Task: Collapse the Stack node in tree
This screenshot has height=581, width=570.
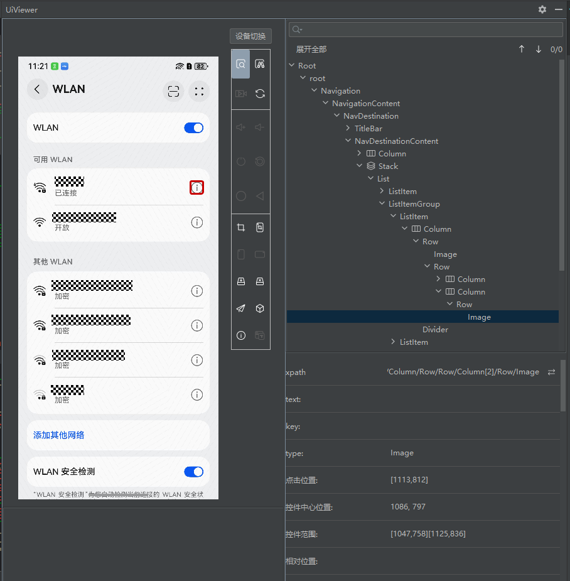Action: tap(360, 166)
